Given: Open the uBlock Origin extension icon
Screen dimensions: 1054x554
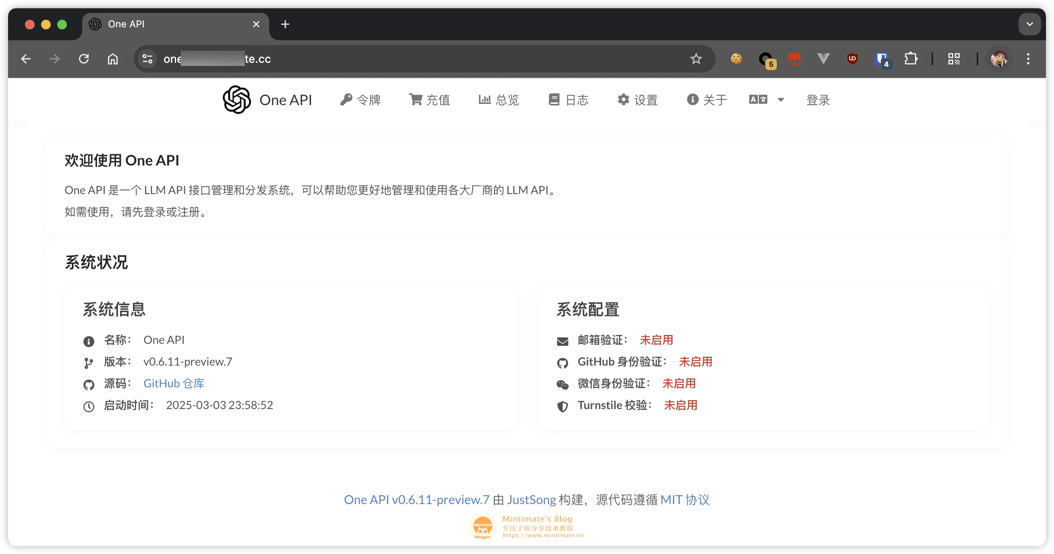Looking at the screenshot, I should tap(852, 58).
